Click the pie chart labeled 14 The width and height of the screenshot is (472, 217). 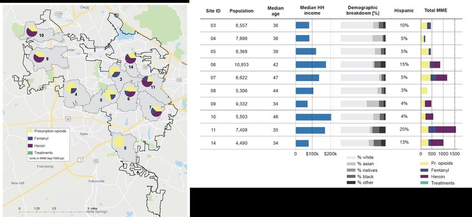(130, 58)
